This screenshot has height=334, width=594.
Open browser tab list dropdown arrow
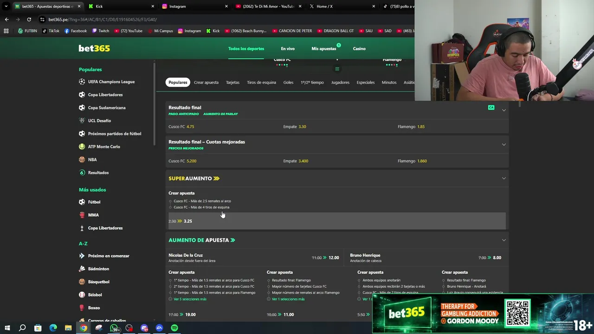click(x=6, y=6)
